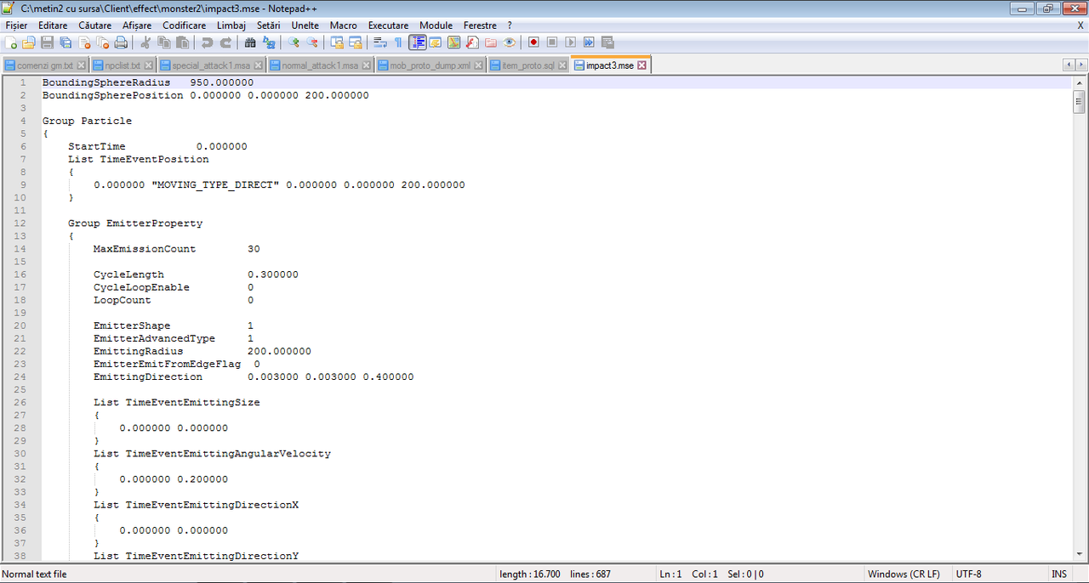Toggle file monitoring eye icon

510,42
